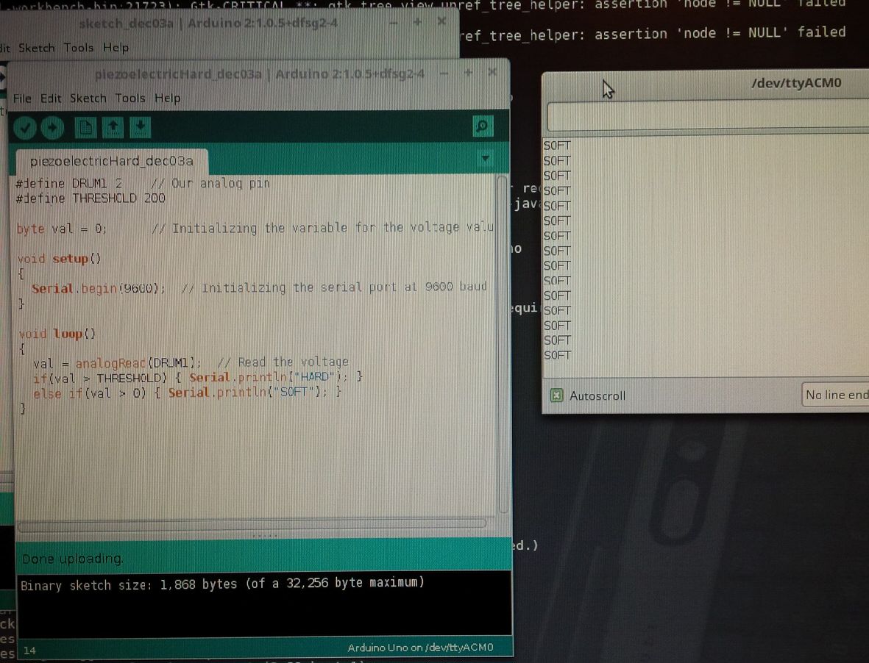
Task: Click the 'Arduino Uno on /dev/ttyACM0' status text
Action: tap(421, 648)
